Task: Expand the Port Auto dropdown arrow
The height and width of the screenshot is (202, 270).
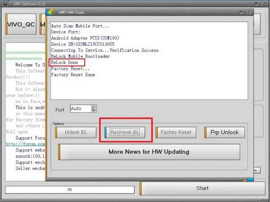Action: pos(94,109)
